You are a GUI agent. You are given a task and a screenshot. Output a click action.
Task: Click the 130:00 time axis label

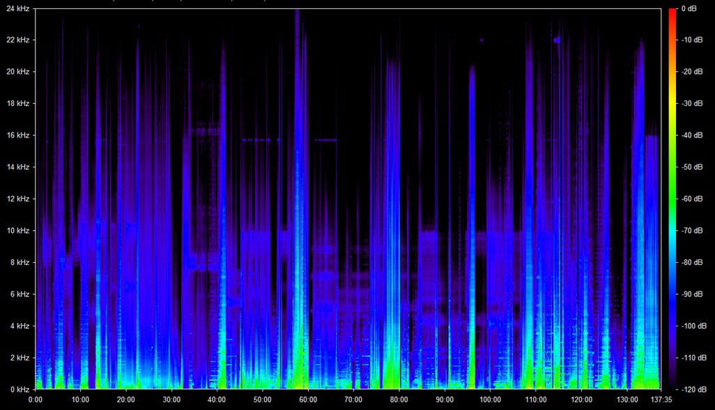click(x=627, y=400)
